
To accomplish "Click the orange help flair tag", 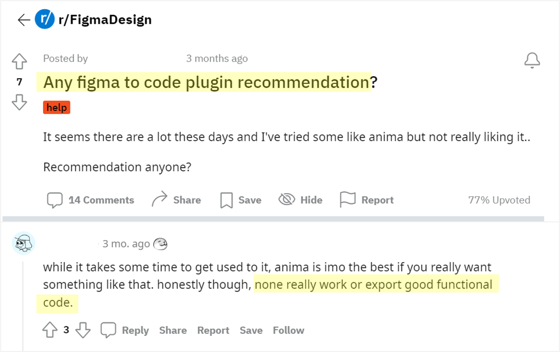I will [56, 107].
